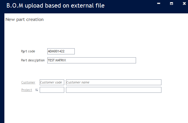Maximize the B.O.M upload window
The width and height of the screenshot is (188, 123).
172,3
